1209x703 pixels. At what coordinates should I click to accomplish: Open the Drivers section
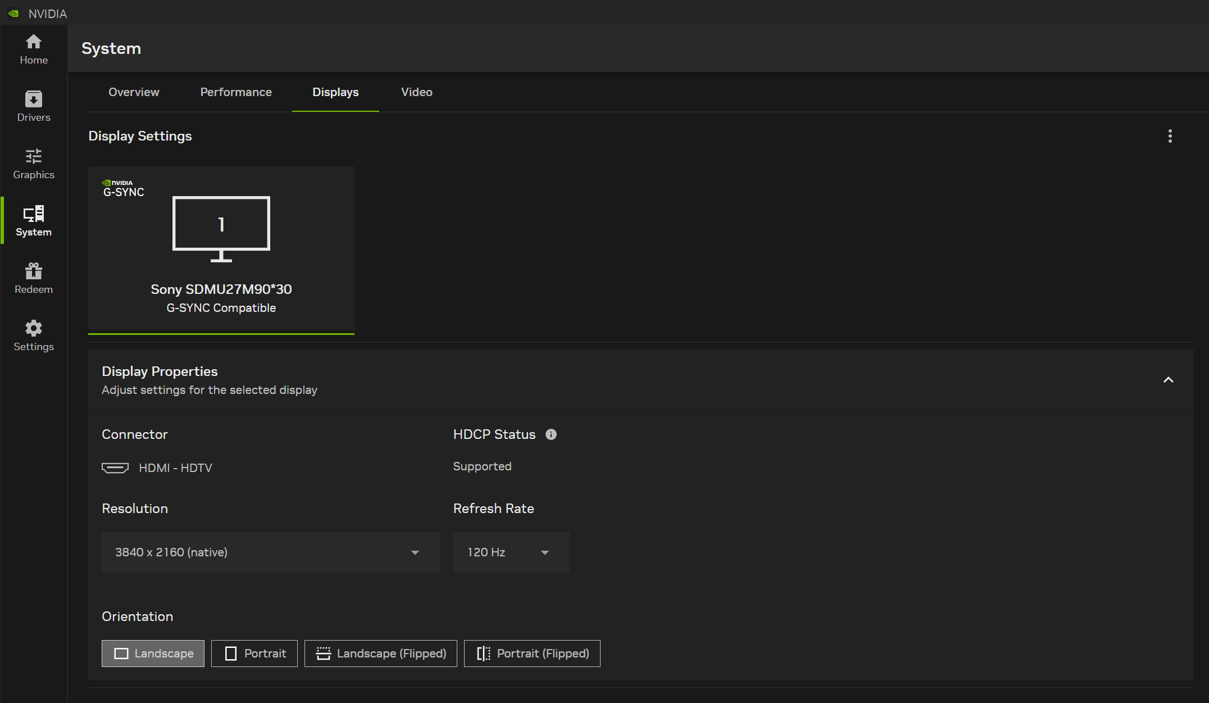34,105
